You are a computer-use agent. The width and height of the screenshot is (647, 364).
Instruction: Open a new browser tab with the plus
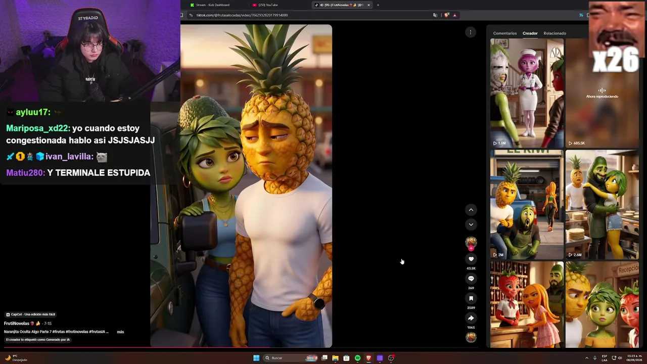tap(378, 5)
